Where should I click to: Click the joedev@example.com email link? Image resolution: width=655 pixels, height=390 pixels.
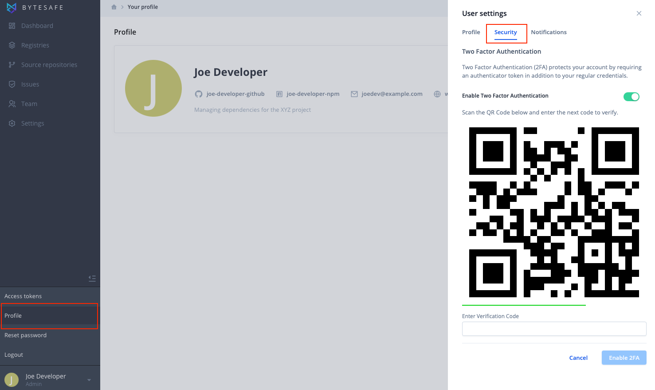[x=392, y=94]
